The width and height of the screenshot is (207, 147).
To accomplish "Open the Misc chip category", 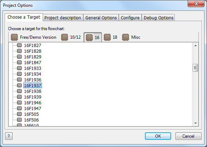I will 131,37.
